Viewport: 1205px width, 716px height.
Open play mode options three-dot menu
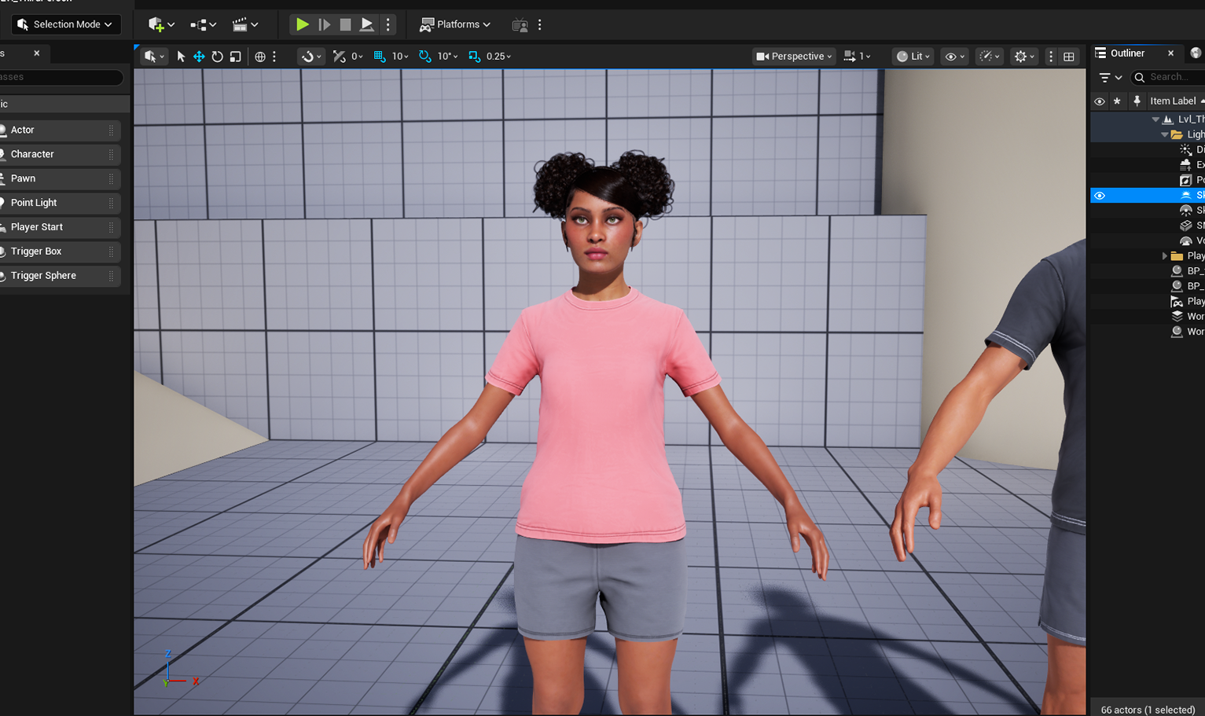tap(388, 24)
